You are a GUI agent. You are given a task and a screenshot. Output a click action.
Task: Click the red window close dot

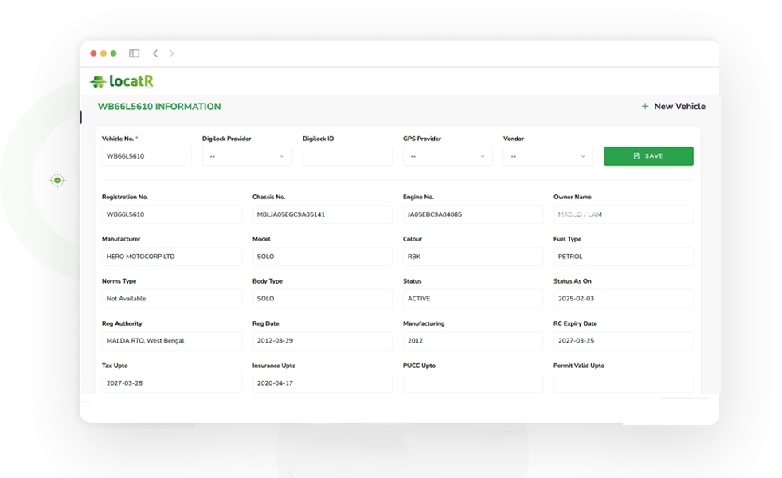[93, 53]
